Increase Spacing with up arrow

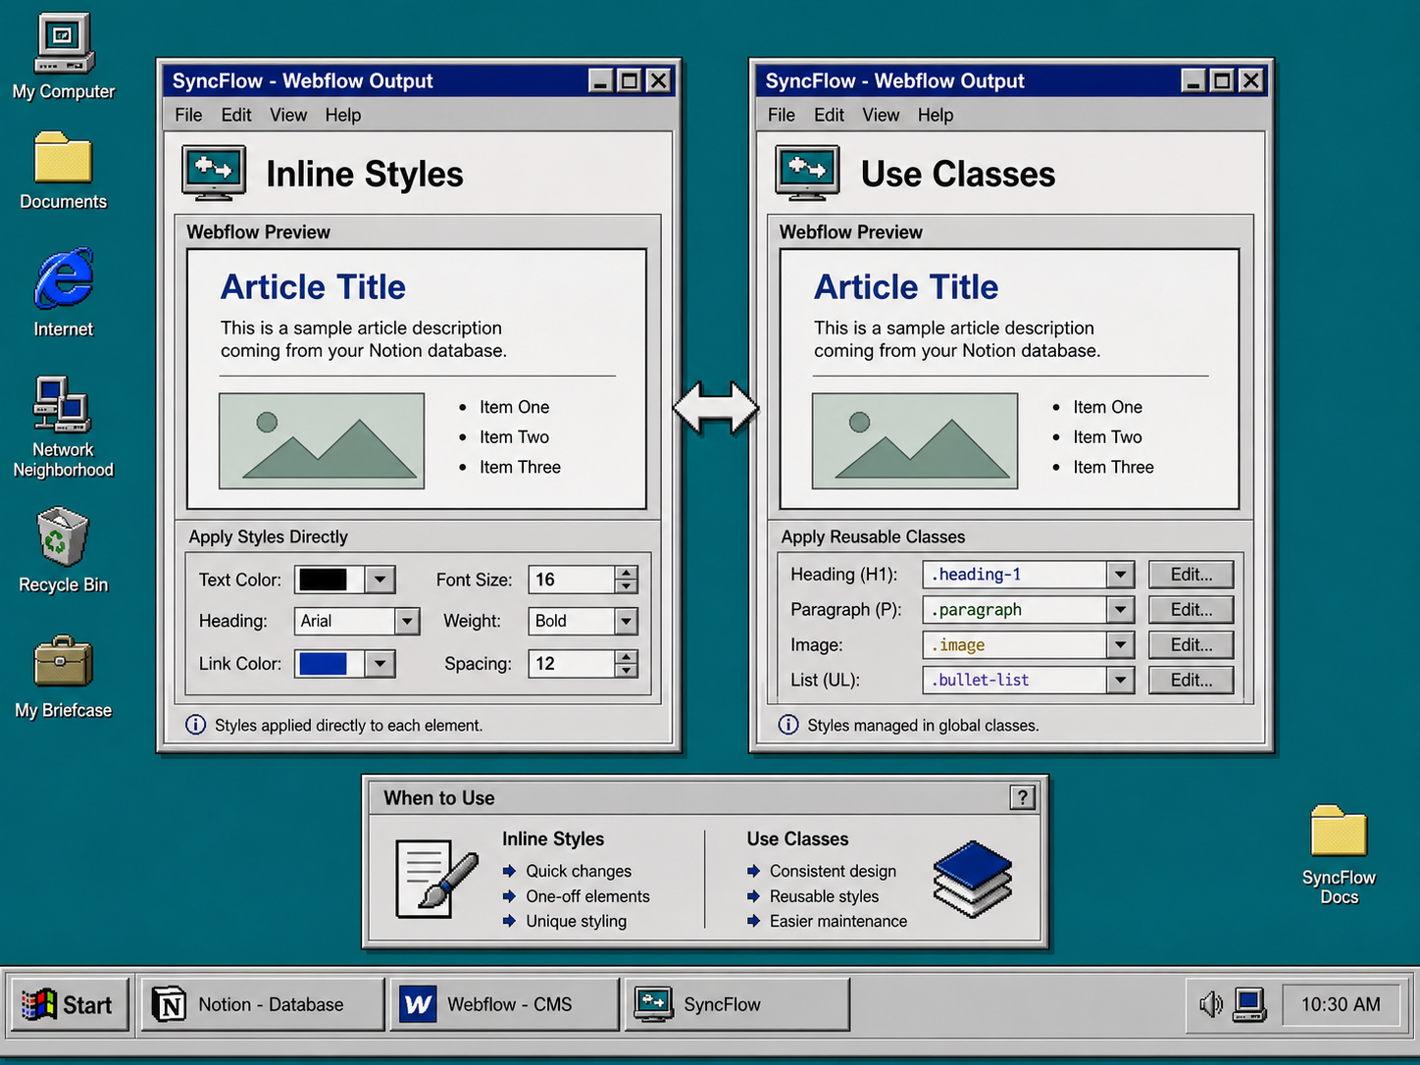626,657
